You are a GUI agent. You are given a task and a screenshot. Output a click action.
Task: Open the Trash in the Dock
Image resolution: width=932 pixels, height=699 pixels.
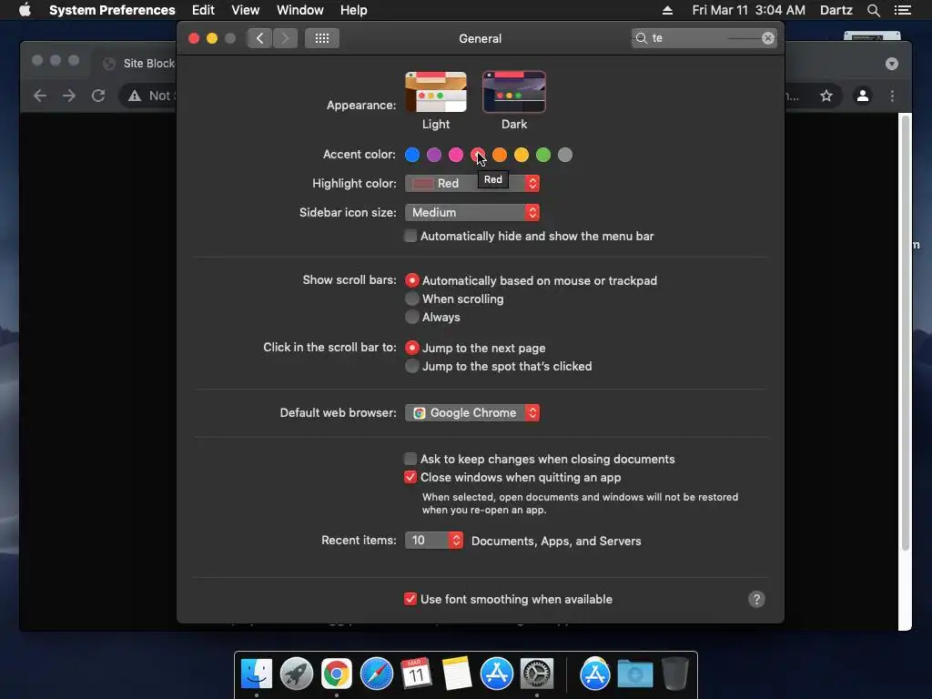coord(674,674)
